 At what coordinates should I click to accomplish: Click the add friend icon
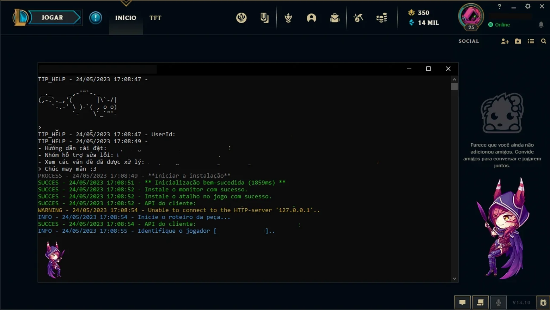point(505,41)
